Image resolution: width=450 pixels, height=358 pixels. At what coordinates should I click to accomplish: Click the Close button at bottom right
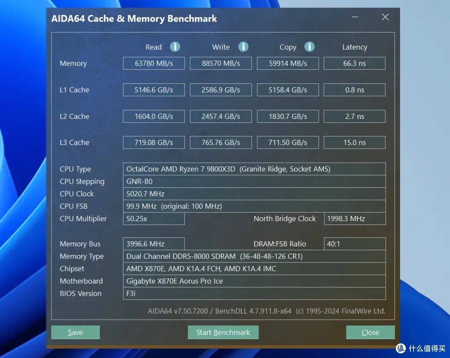[x=370, y=332]
